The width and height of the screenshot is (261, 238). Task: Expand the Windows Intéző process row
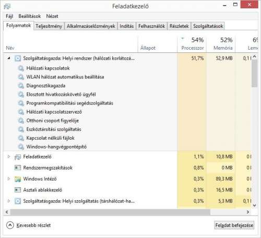click(x=9, y=179)
